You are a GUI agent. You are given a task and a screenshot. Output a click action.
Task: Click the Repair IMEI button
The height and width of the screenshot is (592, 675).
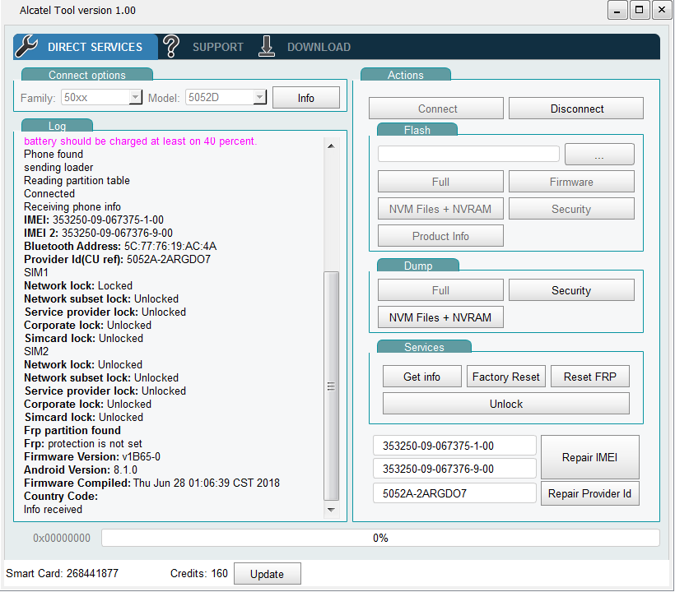(x=589, y=457)
